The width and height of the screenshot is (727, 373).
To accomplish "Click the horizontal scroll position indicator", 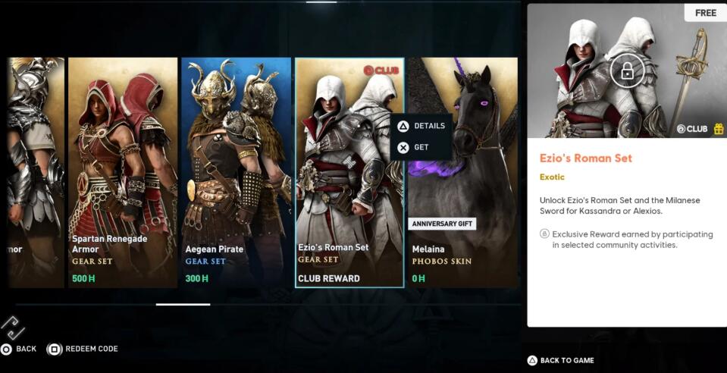I will [183, 305].
